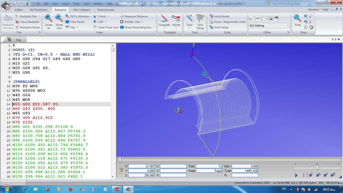Select the Zoom Out tool
The image size is (343, 193).
(59, 21)
